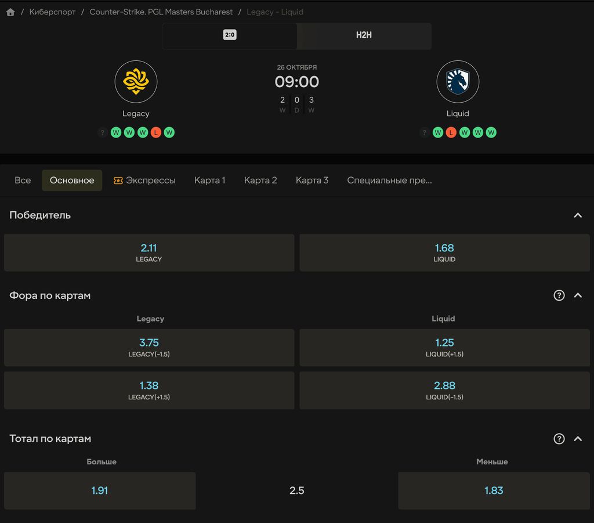594x523 pixels.
Task: Open Counter-Strike. PGL Masters Bucharest breadcrumb
Action: click(161, 12)
